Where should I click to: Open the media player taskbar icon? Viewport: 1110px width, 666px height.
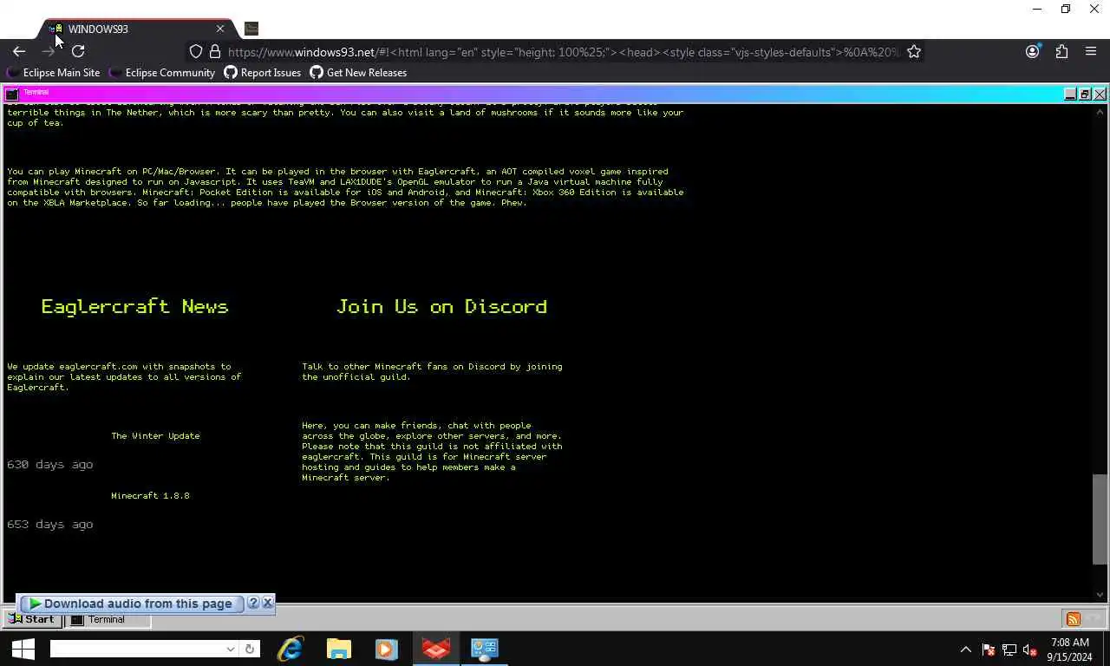click(387, 649)
